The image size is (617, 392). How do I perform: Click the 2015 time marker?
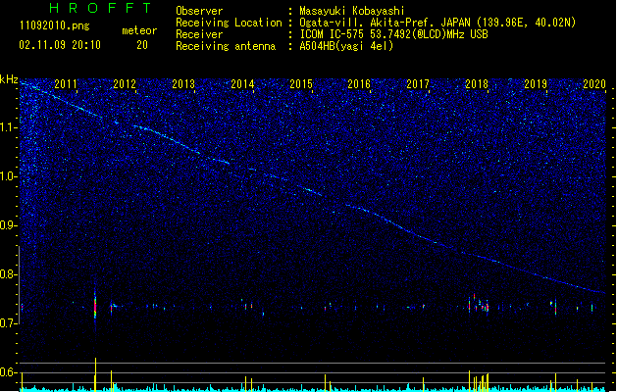[301, 83]
